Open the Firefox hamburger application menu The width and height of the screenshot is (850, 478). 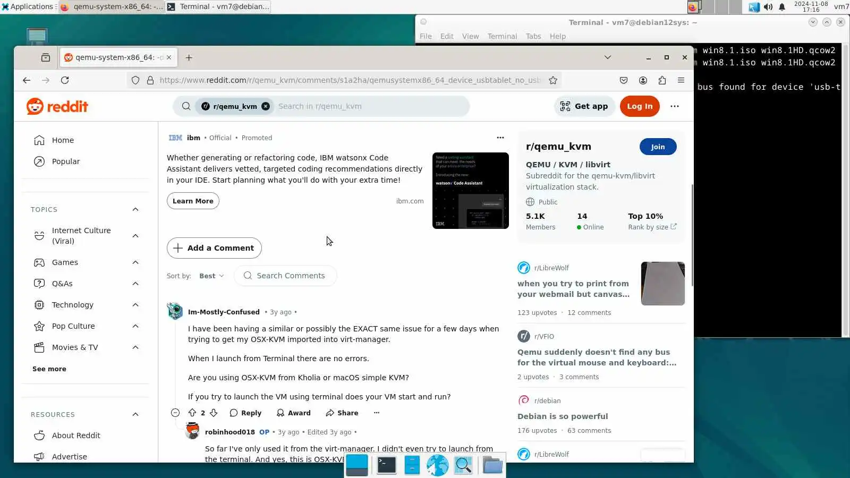pyautogui.click(x=681, y=80)
